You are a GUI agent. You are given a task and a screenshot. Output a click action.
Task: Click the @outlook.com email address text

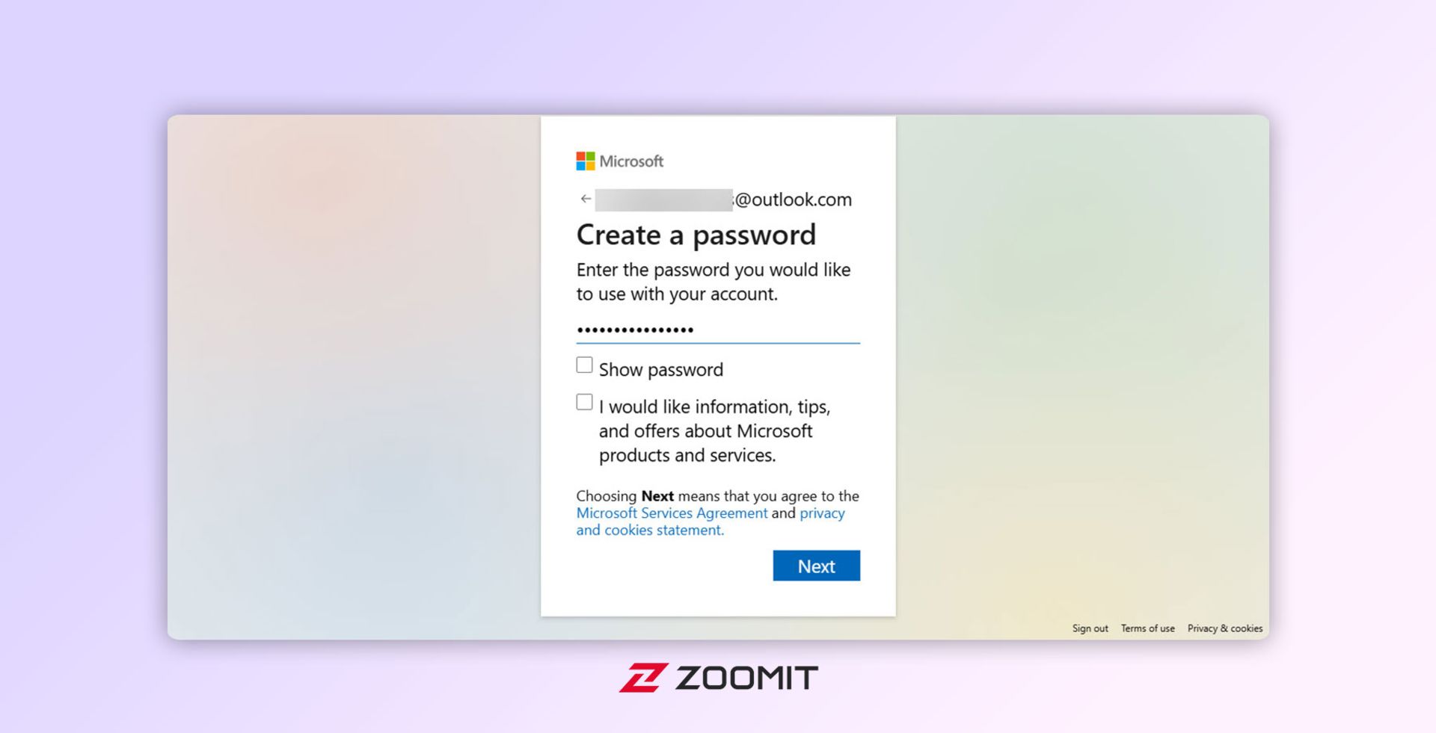coord(793,200)
